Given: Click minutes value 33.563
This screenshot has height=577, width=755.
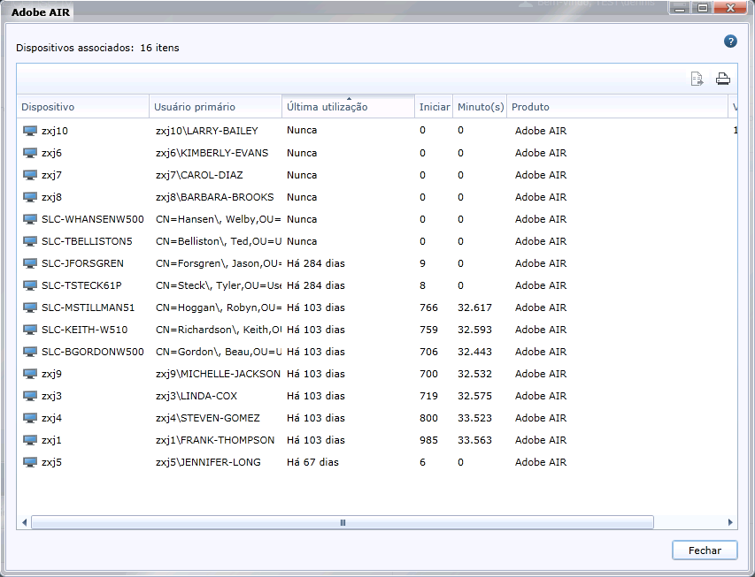Looking at the screenshot, I should click(474, 440).
